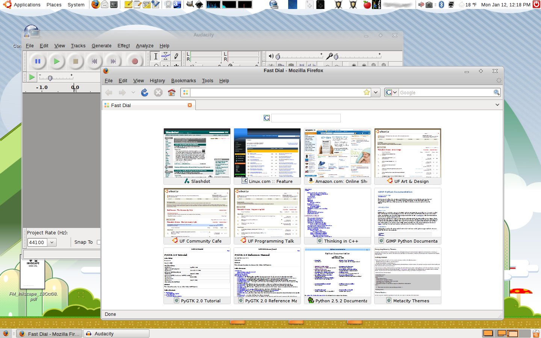Viewport: 541px width, 338px height.
Task: Click Firefox's Forward arrow button
Action: click(x=122, y=92)
